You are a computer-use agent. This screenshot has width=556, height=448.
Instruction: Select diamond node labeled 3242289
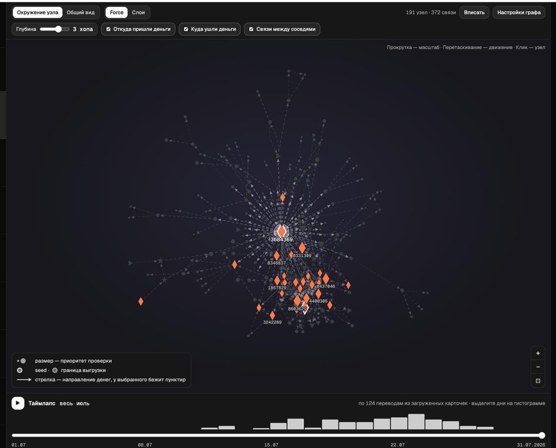pos(272,315)
